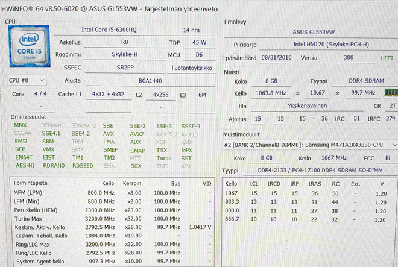Viewport: 398px width, 267px height.
Task: Select the ASUS GL553VW motherboard field
Action: (314, 32)
